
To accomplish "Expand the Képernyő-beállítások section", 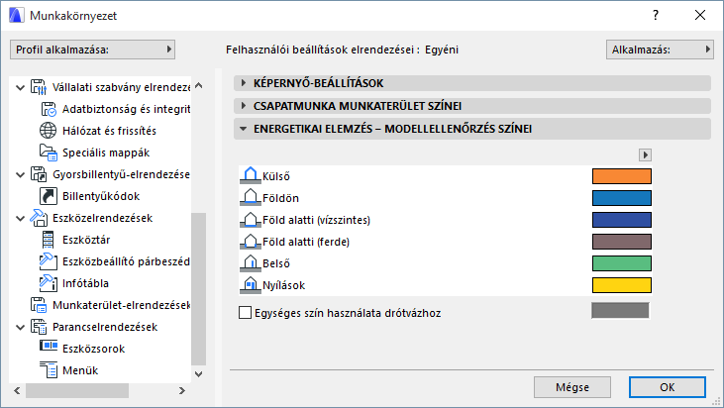I will point(244,83).
